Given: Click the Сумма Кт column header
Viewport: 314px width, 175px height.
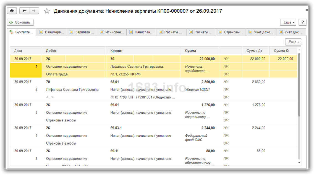Looking at the screenshot, I should (x=283, y=51).
